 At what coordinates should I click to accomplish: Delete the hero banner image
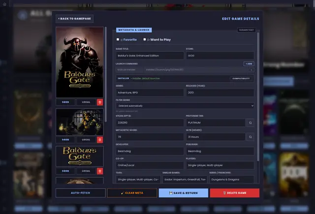click(x=100, y=140)
